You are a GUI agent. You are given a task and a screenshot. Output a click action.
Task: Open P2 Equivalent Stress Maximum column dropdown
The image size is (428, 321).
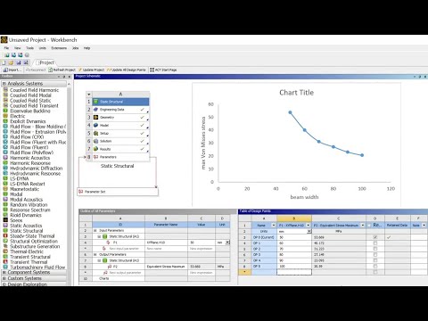(363, 226)
